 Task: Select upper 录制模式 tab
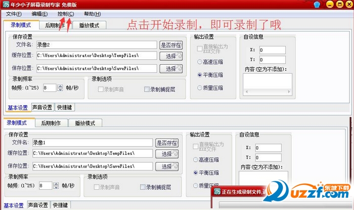coord(21,25)
